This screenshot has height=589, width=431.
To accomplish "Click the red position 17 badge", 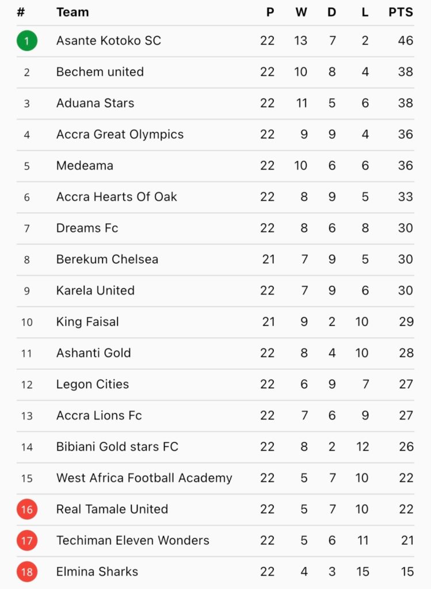I will point(27,541).
